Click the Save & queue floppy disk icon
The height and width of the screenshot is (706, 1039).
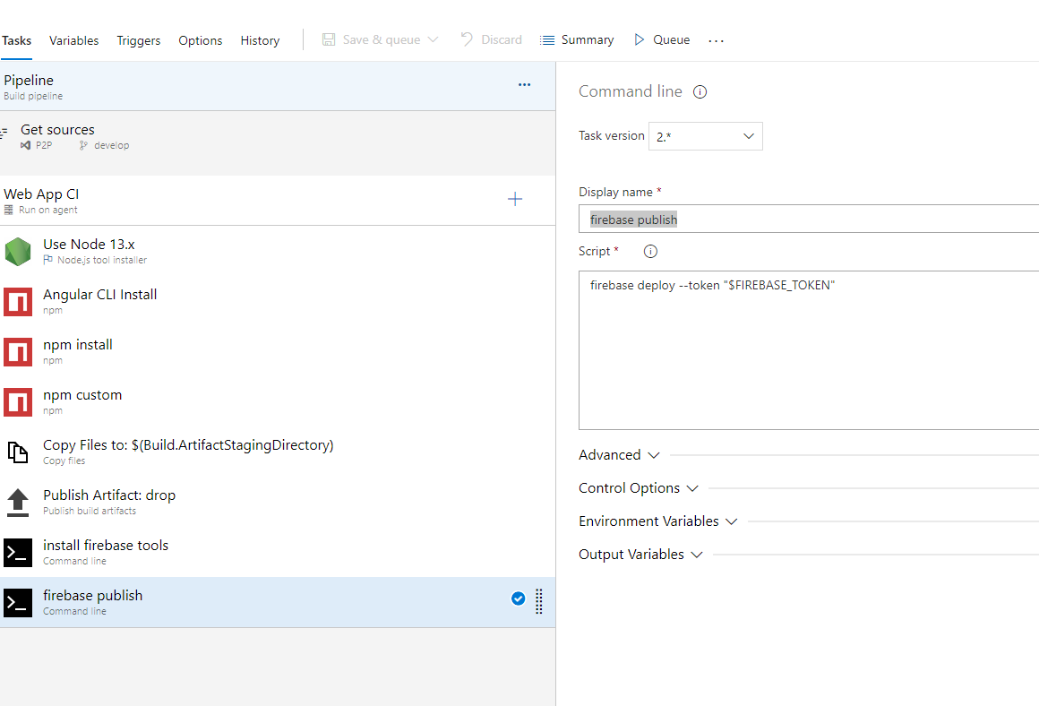pyautogui.click(x=329, y=39)
